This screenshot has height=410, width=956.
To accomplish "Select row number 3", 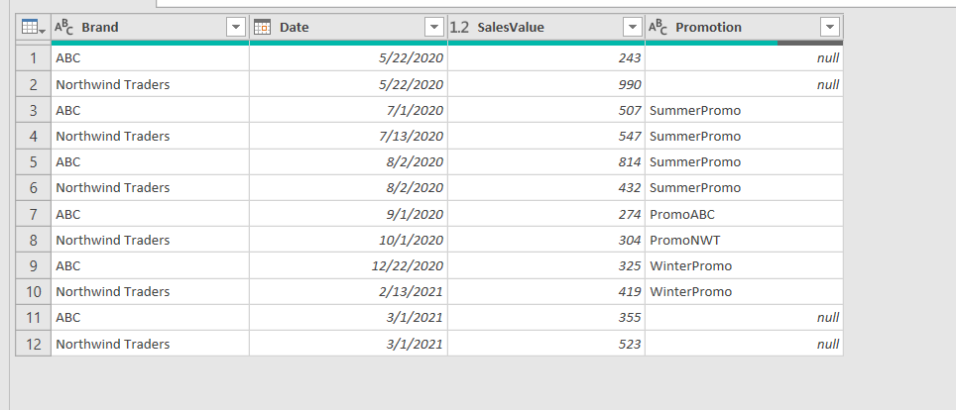I will [x=33, y=110].
